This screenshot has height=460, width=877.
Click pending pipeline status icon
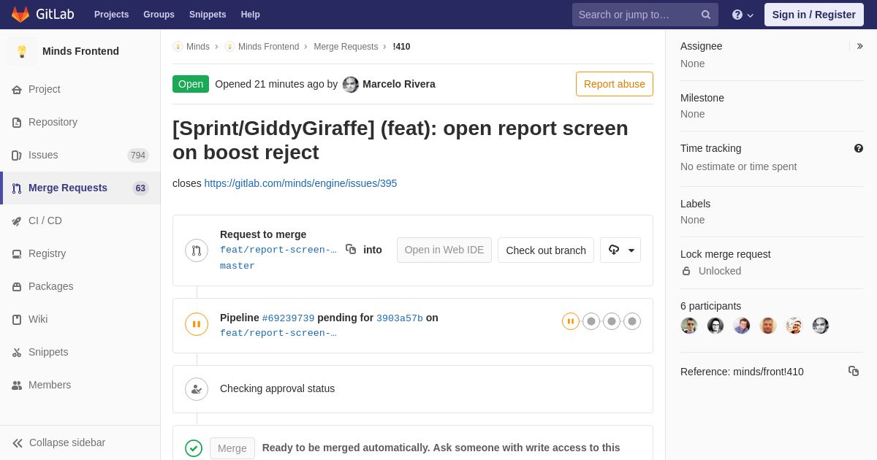(x=197, y=324)
